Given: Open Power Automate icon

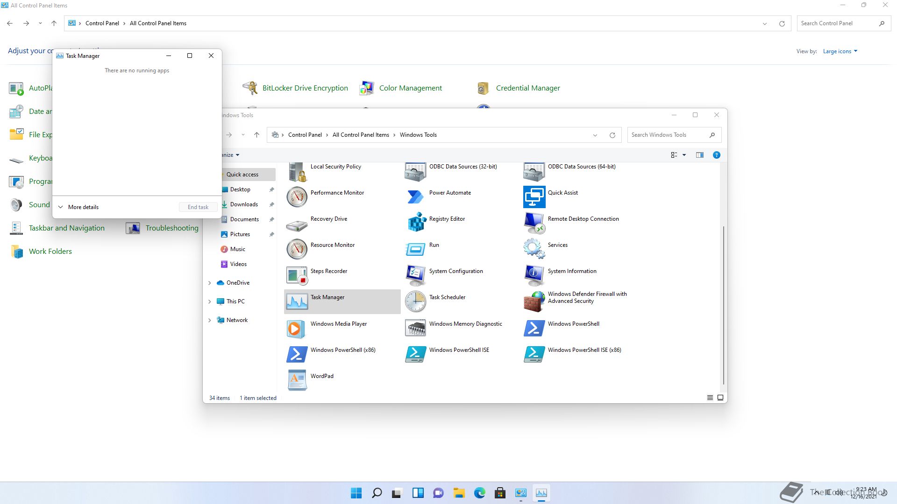Looking at the screenshot, I should click(416, 197).
